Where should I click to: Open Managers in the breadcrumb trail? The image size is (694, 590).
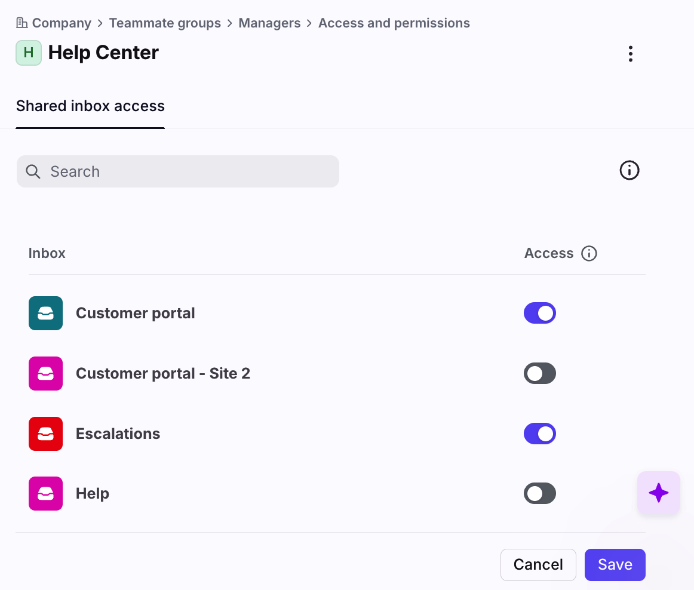click(269, 23)
